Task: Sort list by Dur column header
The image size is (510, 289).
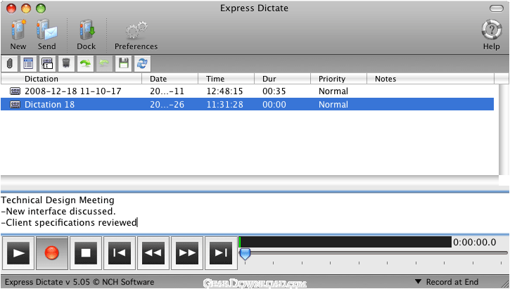Action: coord(282,79)
